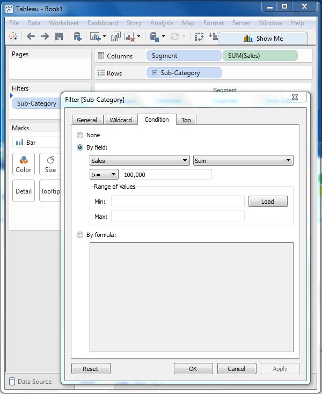Click the New Worksheet chart icon

click(96, 36)
